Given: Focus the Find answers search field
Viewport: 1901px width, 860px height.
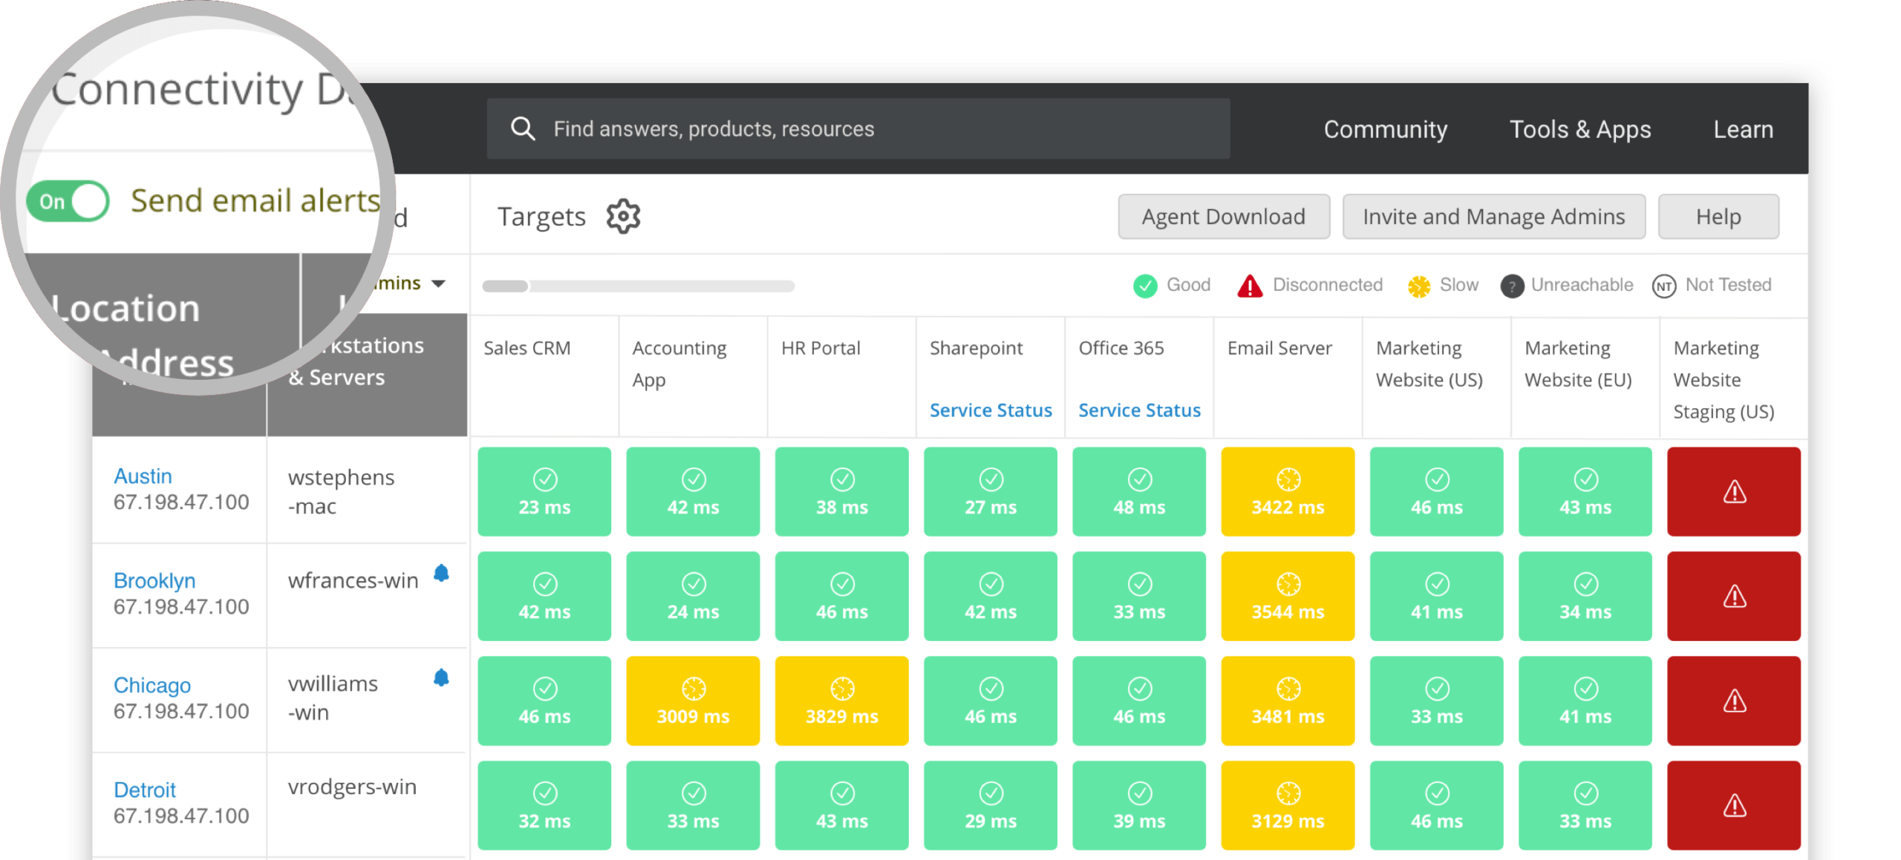Looking at the screenshot, I should (x=858, y=128).
